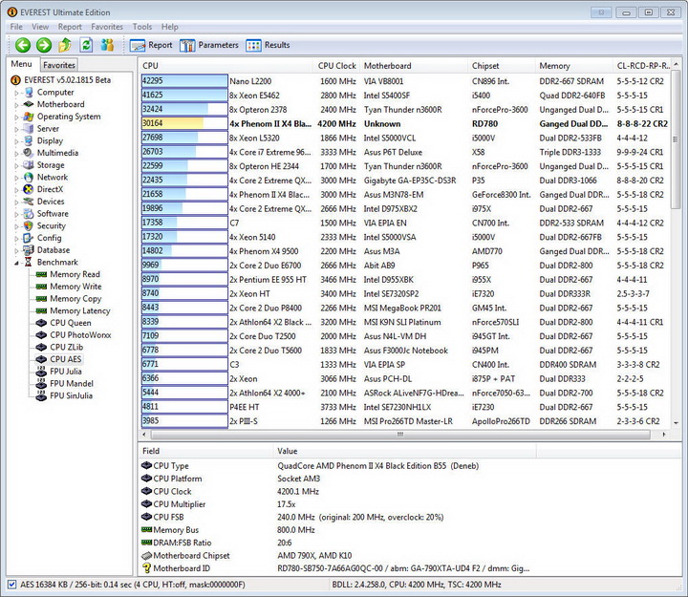Click the Value column header
Viewport: 688px width, 597px height.
pyautogui.click(x=404, y=451)
